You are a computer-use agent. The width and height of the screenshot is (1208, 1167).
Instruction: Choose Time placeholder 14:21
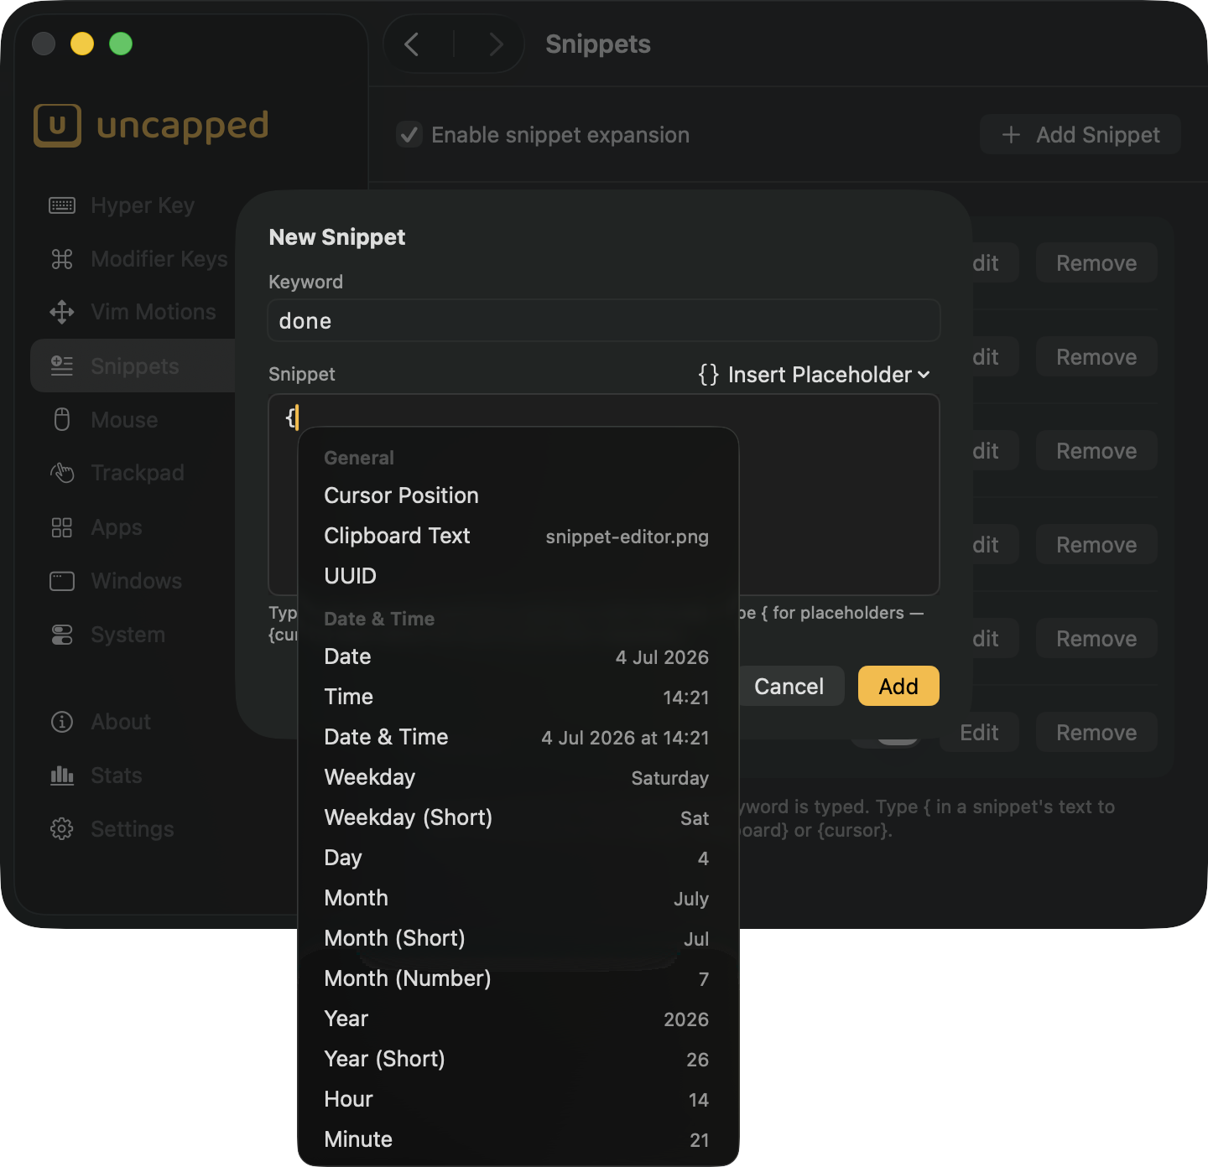pyautogui.click(x=518, y=697)
